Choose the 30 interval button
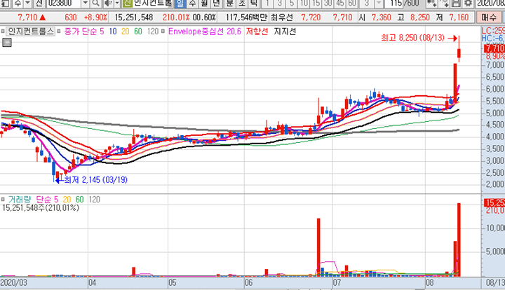Image resolution: width=505 pixels, height=290 pixels. 328,4
